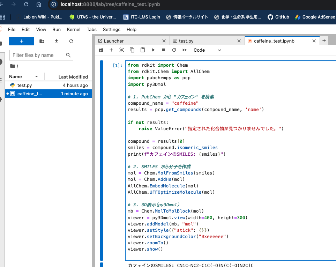Restart kernel and run all cells
Screen dimensions: 336x267
[x=185, y=50]
